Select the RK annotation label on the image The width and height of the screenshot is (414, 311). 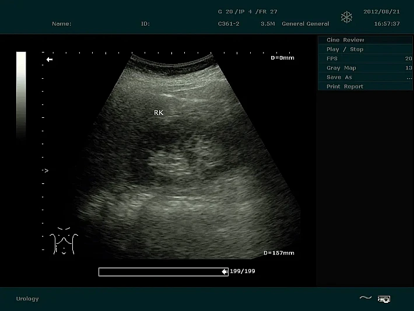click(x=159, y=113)
